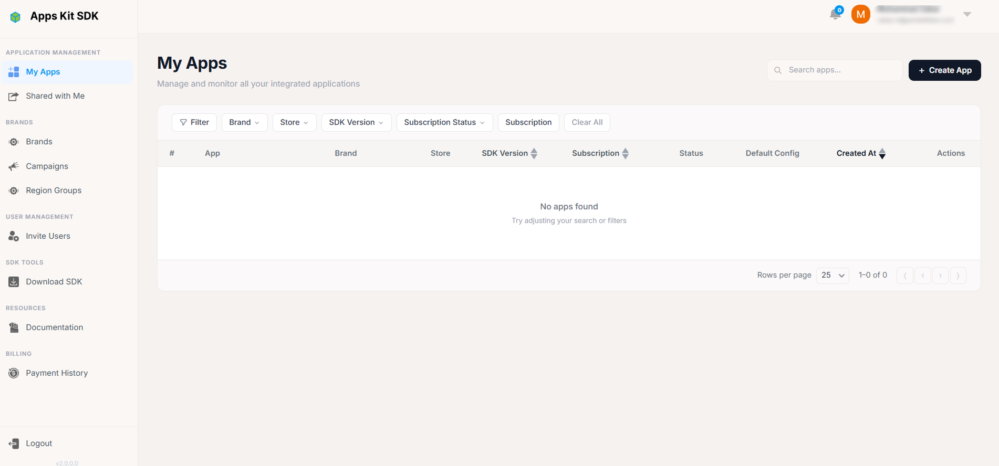Expand the Brand filter dropdown
Viewport: 999px width, 466px height.
(244, 122)
